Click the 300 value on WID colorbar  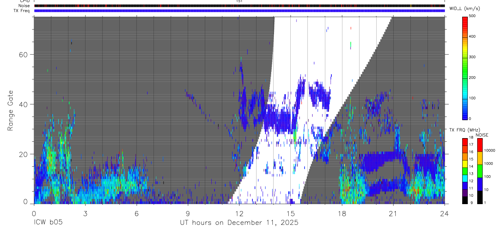[473, 57]
